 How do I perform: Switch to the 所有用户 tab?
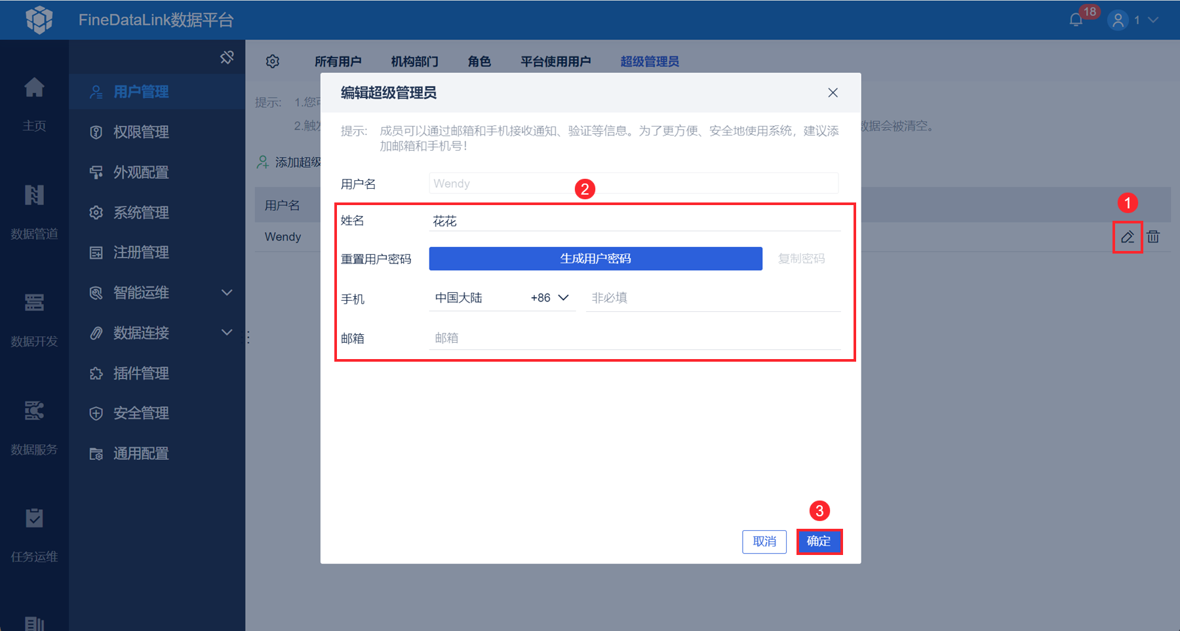pos(338,62)
